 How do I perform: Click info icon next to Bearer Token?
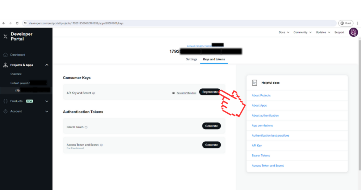pyautogui.click(x=86, y=127)
